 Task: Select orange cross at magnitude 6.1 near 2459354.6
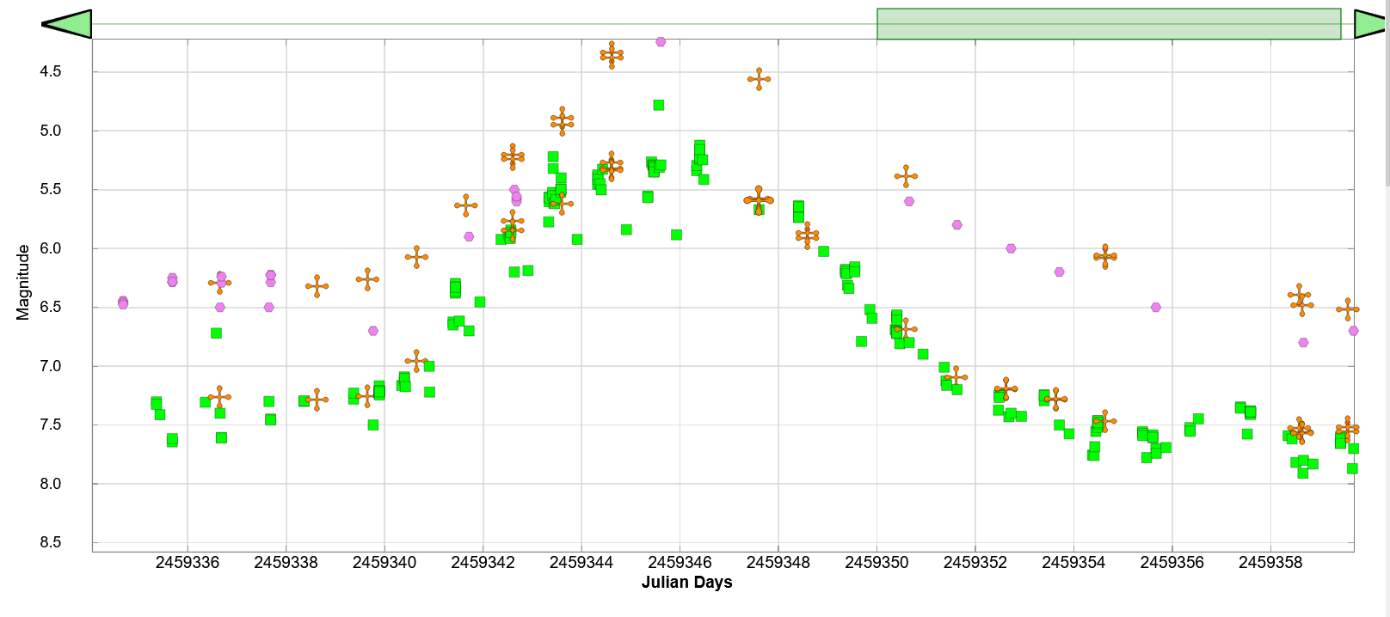pos(1105,256)
